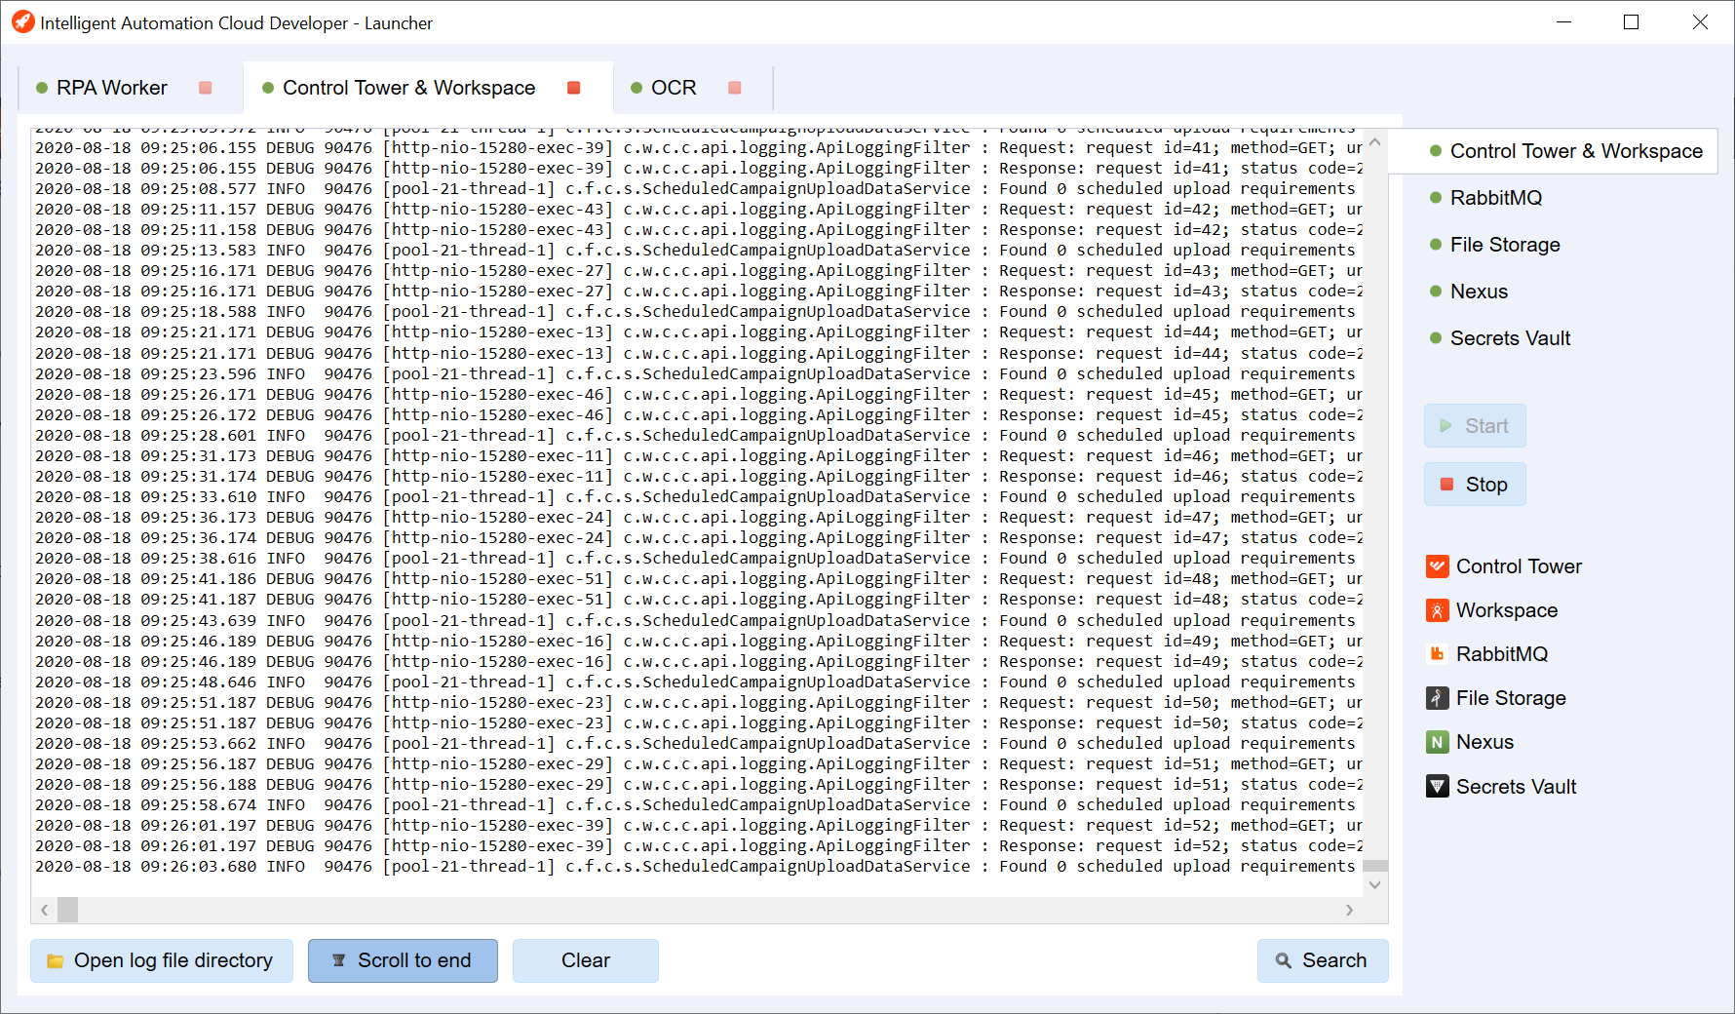Open the OCR tab

tap(674, 88)
